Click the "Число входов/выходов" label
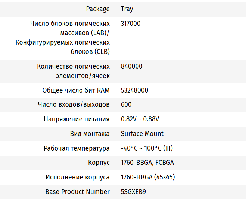 74,104
